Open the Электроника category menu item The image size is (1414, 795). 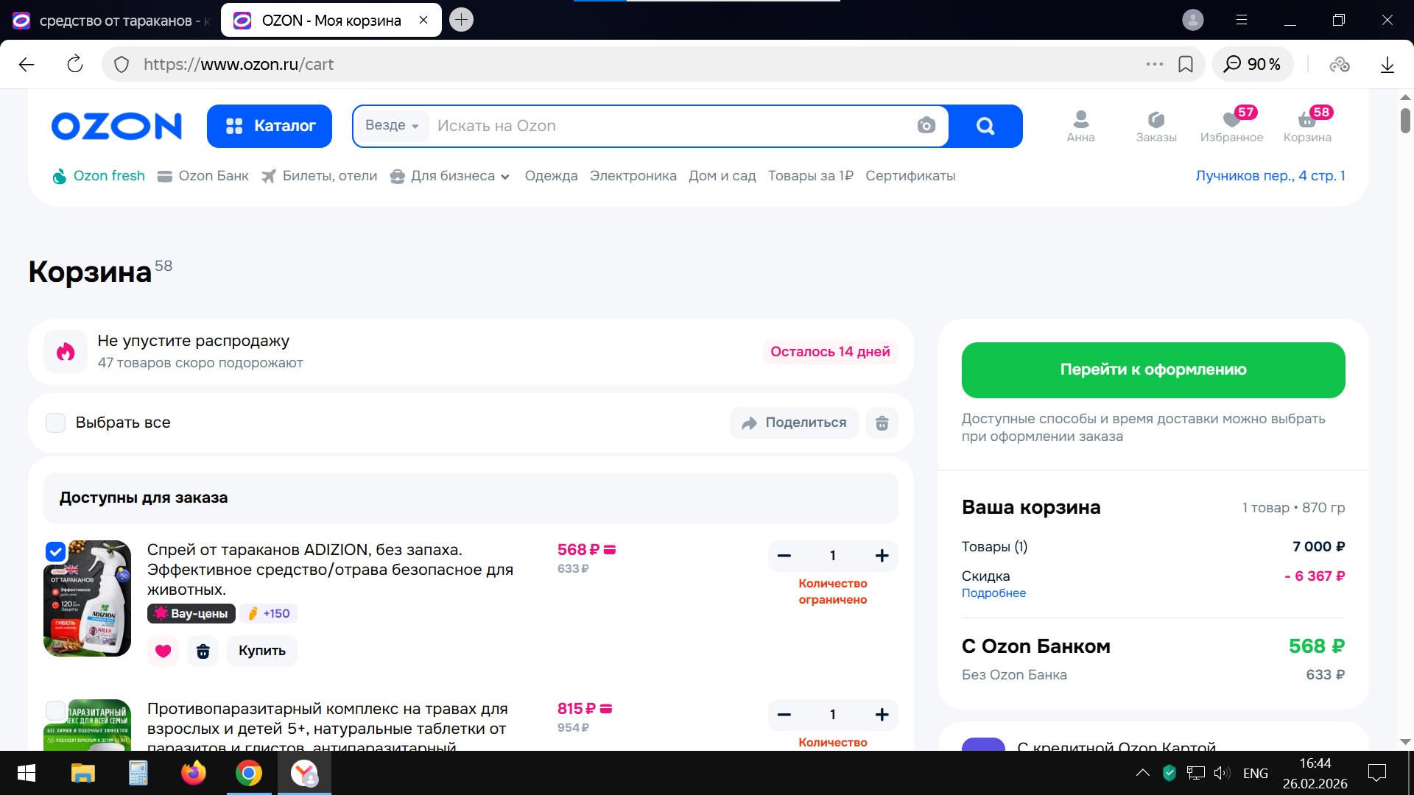point(633,176)
